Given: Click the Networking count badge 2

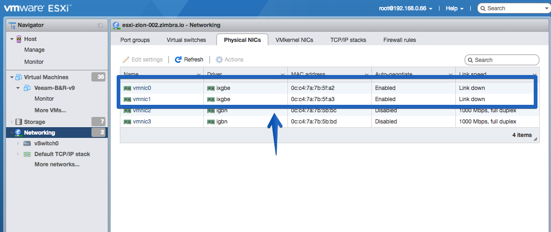Looking at the screenshot, I should [x=98, y=133].
